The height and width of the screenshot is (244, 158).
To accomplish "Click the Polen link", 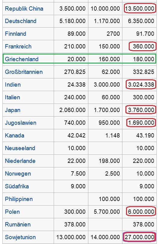I will point(12,212).
